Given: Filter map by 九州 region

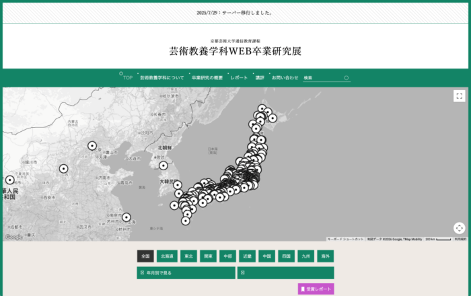Looking at the screenshot, I should (305, 256).
